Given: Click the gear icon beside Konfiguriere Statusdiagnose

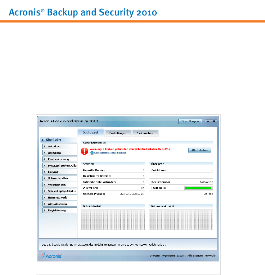Looking at the screenshot, I should [92, 153].
